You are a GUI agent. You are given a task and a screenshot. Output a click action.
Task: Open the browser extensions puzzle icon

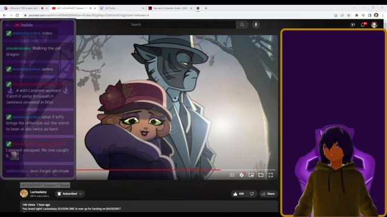point(356,15)
